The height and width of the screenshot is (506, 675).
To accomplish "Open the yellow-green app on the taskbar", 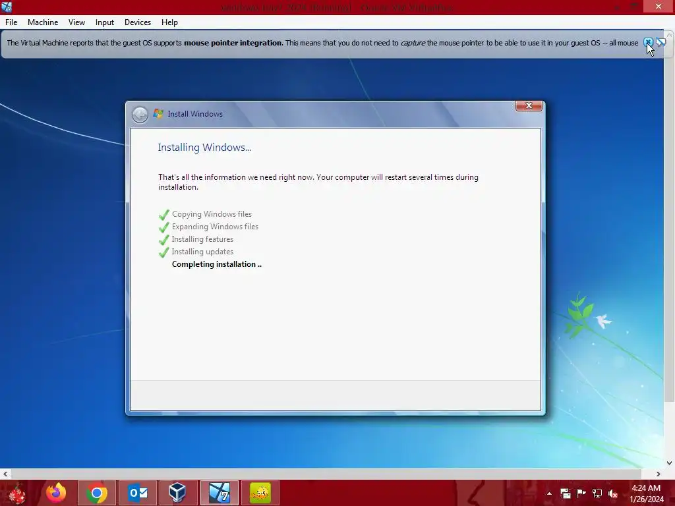I will tap(260, 493).
